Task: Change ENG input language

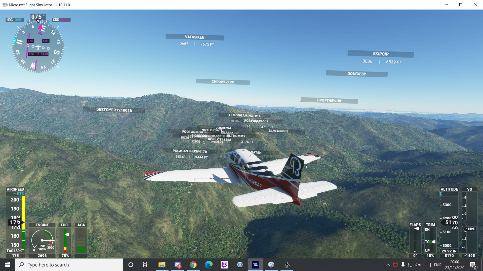Action: click(x=437, y=265)
